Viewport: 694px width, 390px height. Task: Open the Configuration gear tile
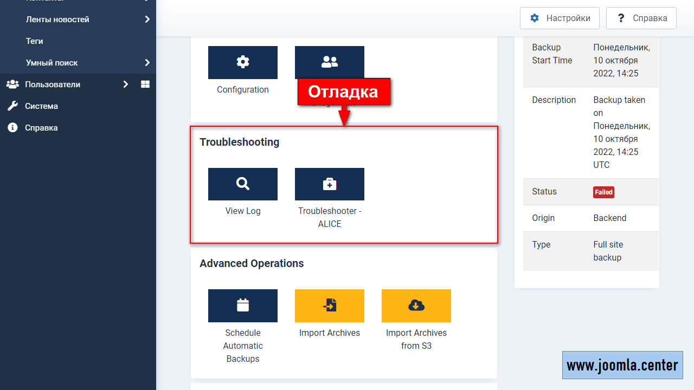click(242, 62)
